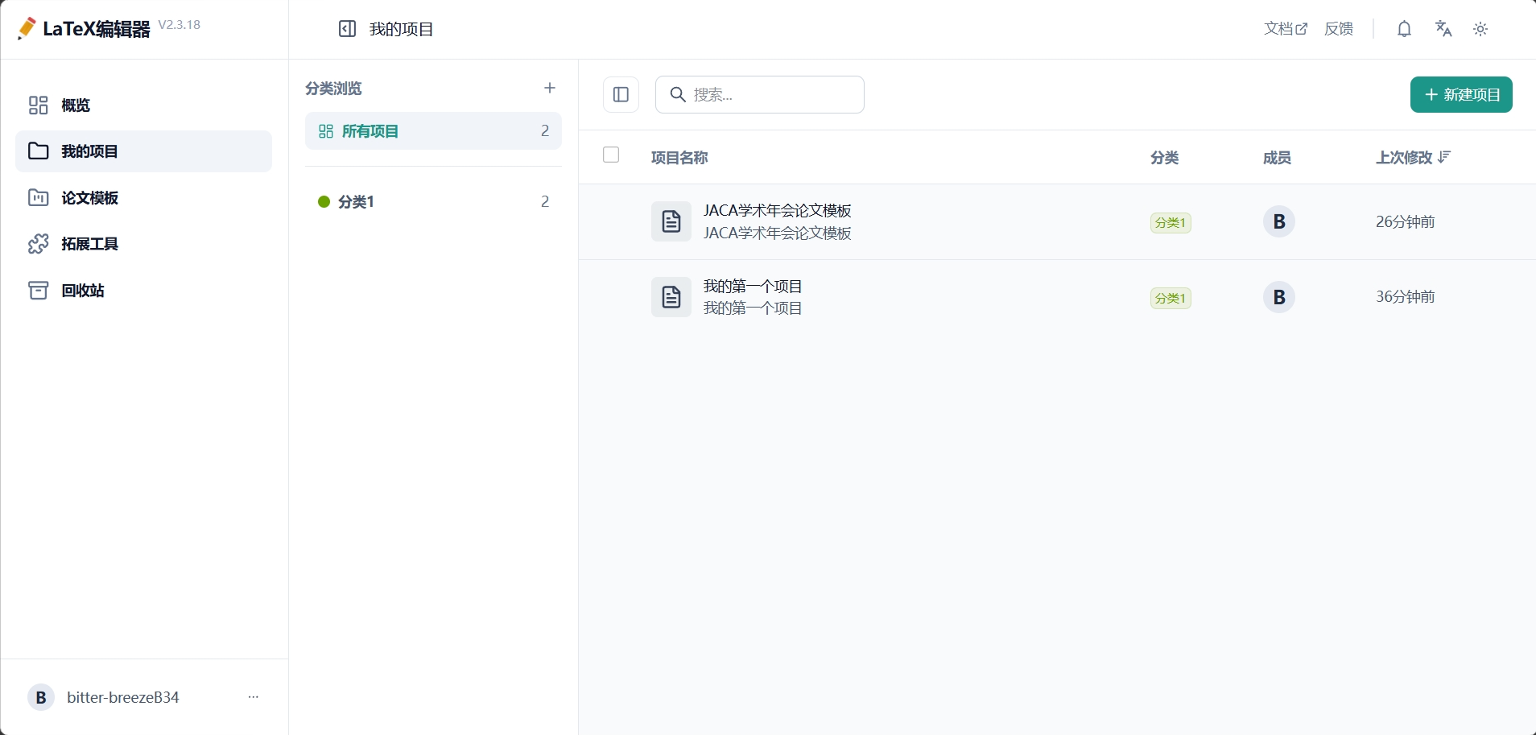Add a new category with the plus icon
The image size is (1536, 735).
(x=550, y=88)
